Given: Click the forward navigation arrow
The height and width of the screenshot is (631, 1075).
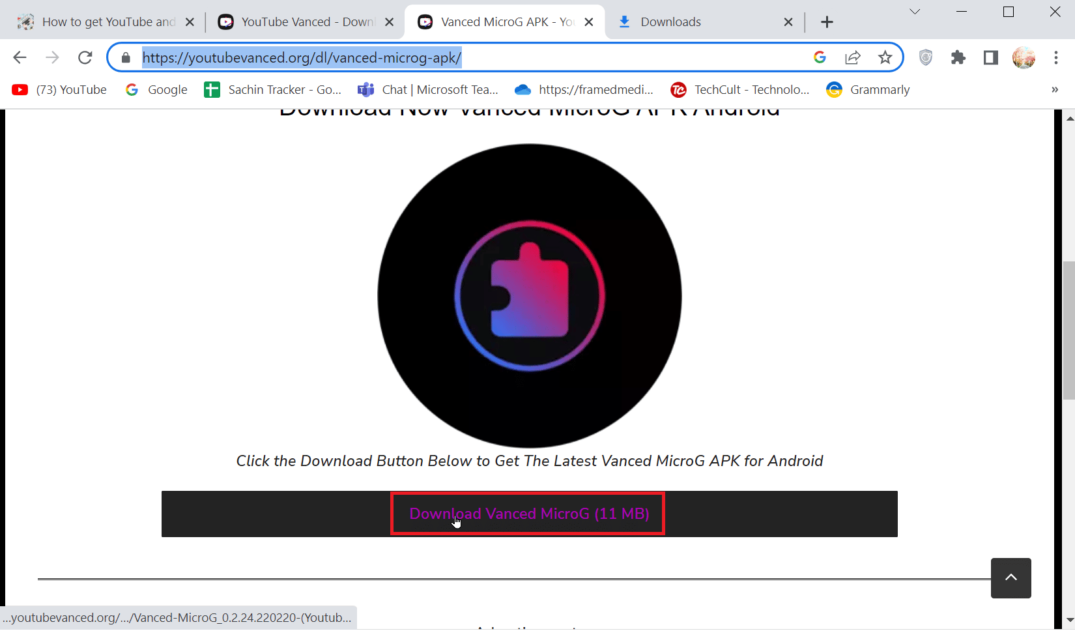Looking at the screenshot, I should pos(52,57).
